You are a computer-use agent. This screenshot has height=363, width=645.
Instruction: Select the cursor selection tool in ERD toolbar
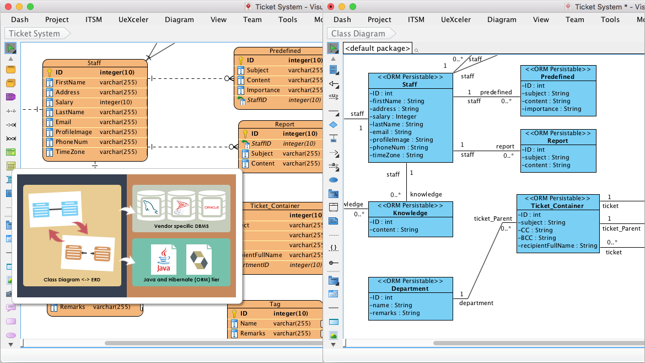coord(10,47)
